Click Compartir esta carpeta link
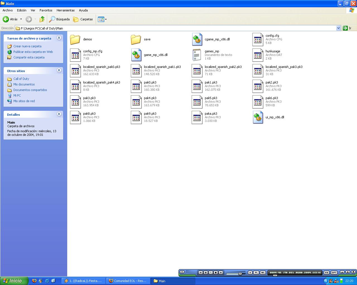Screen dimensions: 357x285 pyautogui.click(x=29, y=57)
